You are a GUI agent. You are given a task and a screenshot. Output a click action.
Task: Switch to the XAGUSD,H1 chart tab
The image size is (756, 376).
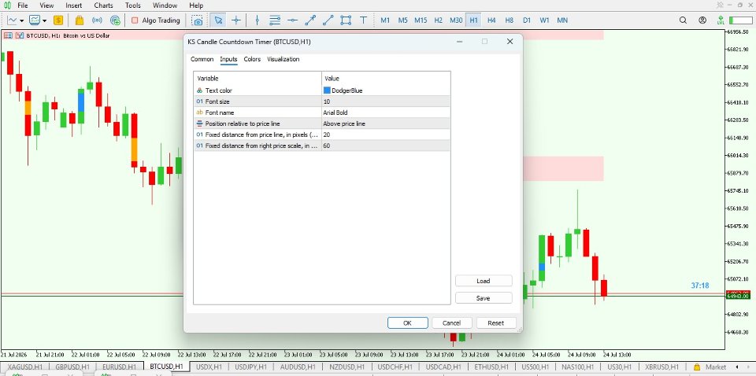coord(24,367)
